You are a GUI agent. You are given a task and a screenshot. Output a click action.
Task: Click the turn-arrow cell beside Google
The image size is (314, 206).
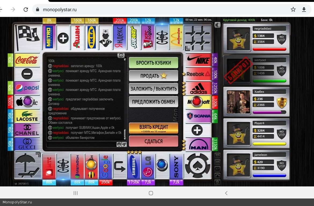pyautogui.click(x=119, y=166)
